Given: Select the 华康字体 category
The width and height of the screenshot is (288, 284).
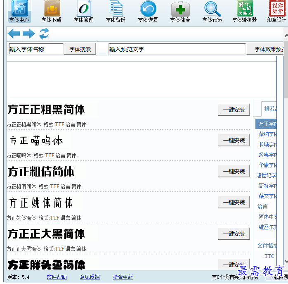Looking at the screenshot, I should (x=267, y=165).
